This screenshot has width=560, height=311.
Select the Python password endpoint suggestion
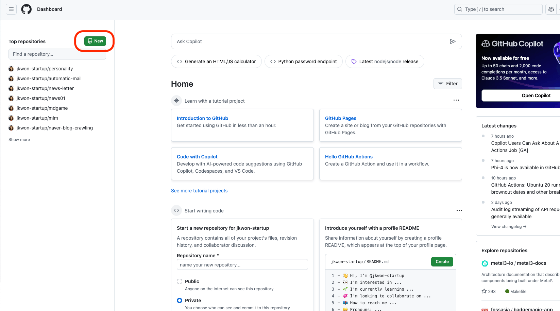tap(303, 62)
